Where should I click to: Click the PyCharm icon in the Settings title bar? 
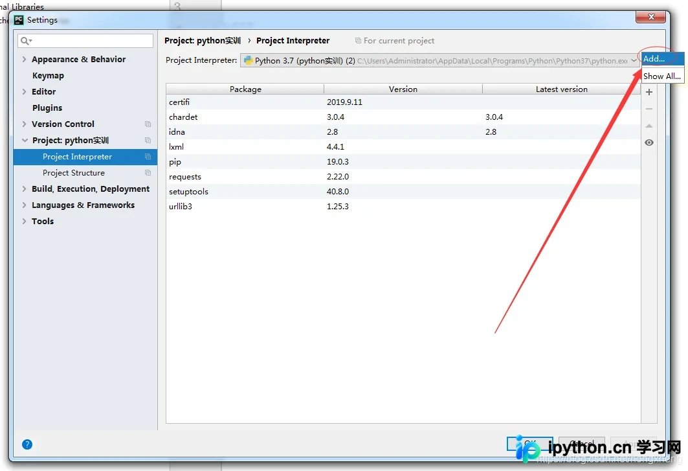pos(19,20)
